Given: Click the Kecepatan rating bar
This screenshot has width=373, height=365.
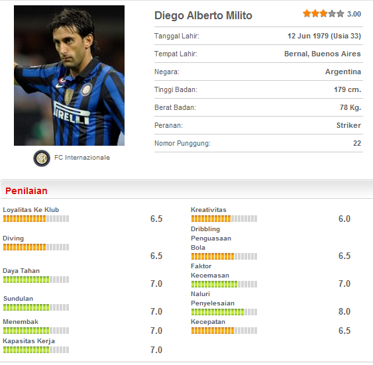Looking at the screenshot, I should (224, 331).
